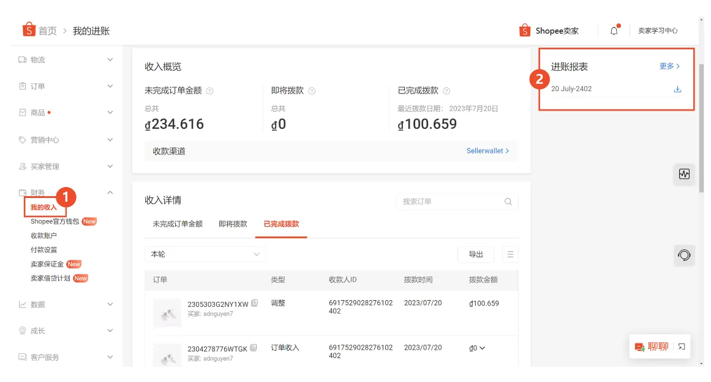Click the Shopee卖家 store logo top right
Screen dimensions: 711x382
click(525, 29)
